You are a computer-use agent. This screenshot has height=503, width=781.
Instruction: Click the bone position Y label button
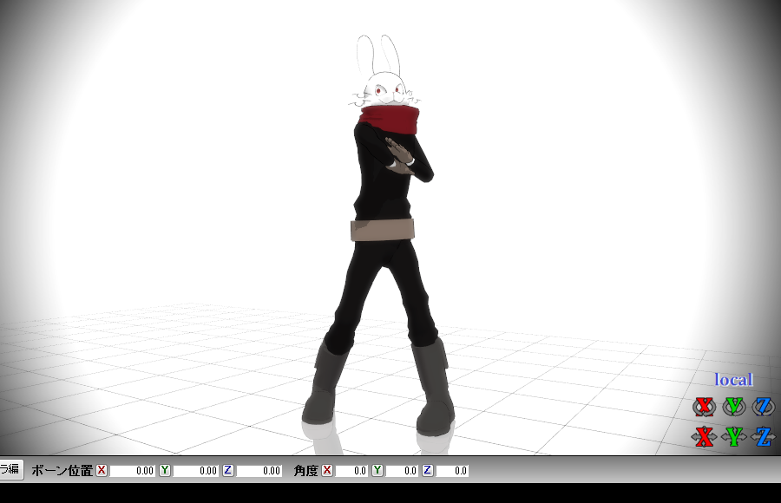tap(165, 470)
